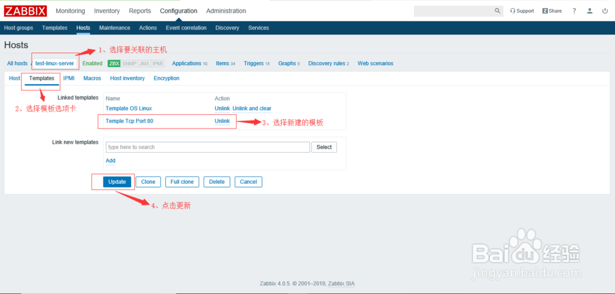Focus the global search field
This screenshot has height=294, width=615.
(454, 11)
